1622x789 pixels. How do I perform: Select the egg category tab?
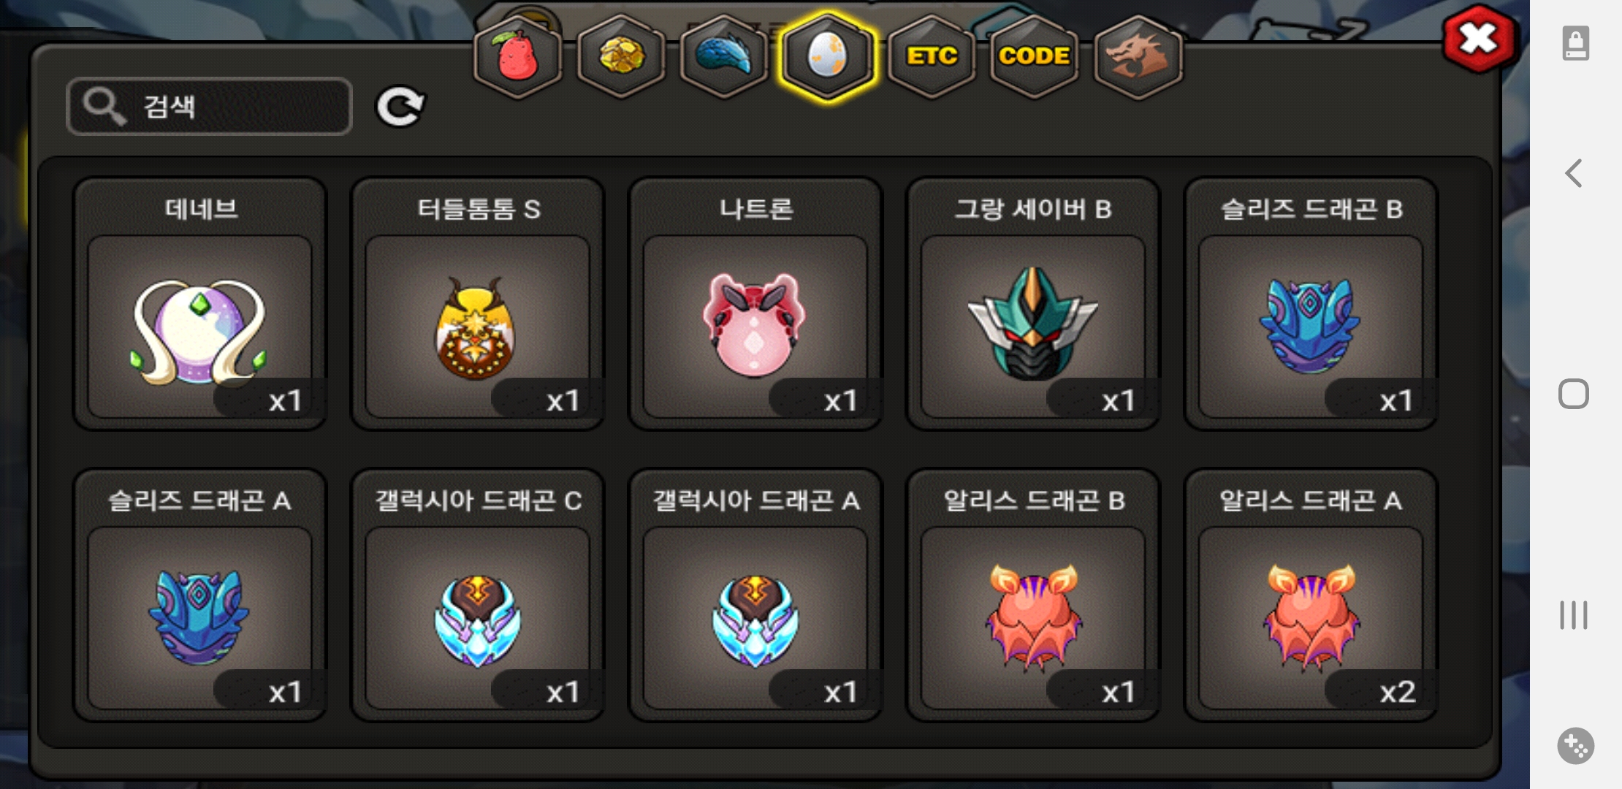[827, 56]
